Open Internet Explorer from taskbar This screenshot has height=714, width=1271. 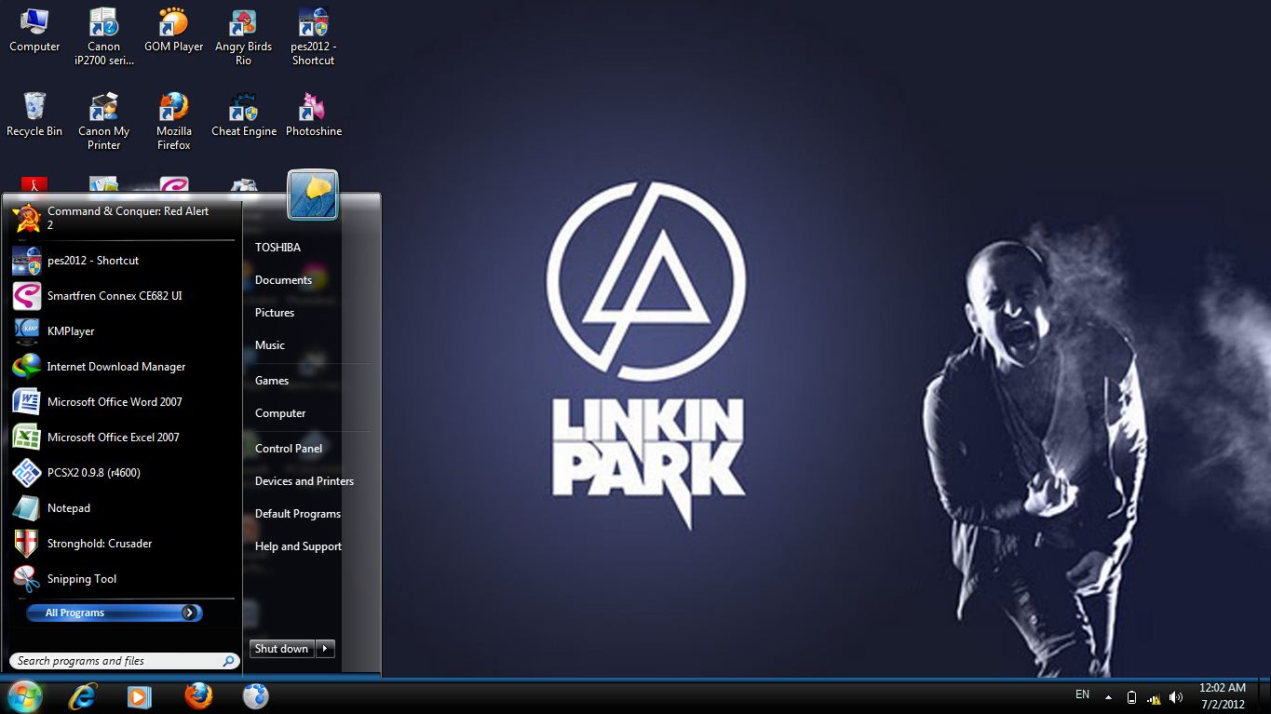(x=83, y=696)
